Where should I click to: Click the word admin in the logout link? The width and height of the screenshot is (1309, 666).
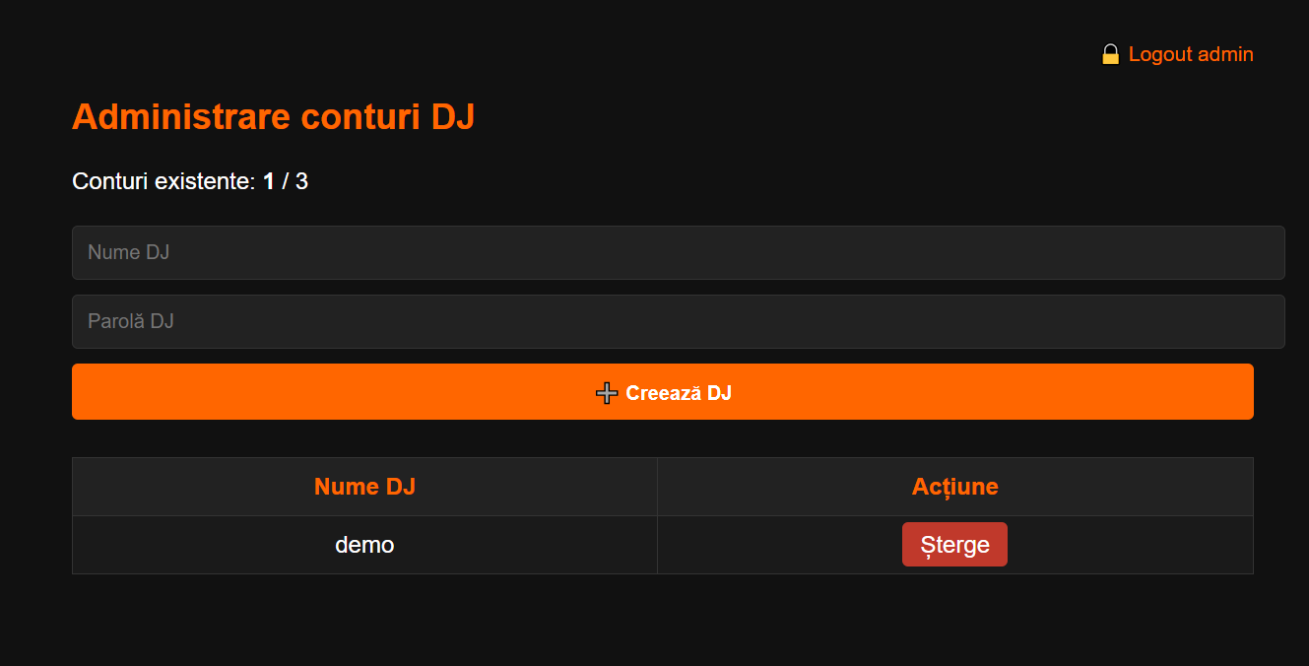click(1225, 54)
